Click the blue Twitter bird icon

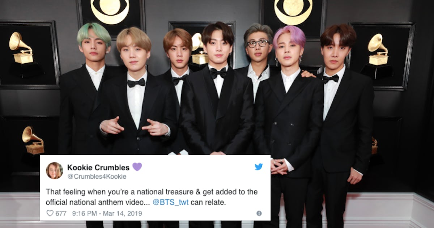tap(259, 167)
